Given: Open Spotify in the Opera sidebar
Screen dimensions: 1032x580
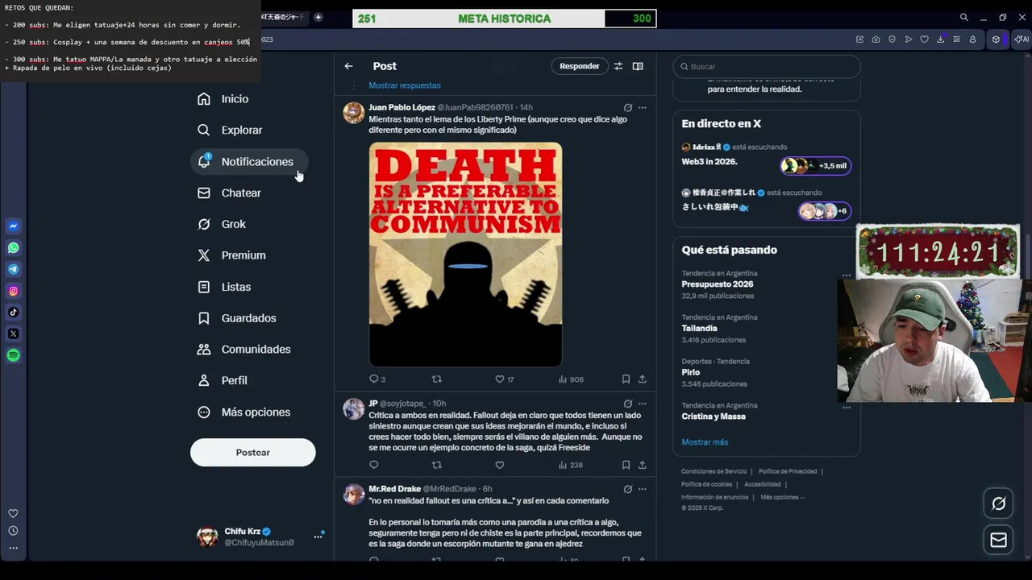Looking at the screenshot, I should pos(13,355).
